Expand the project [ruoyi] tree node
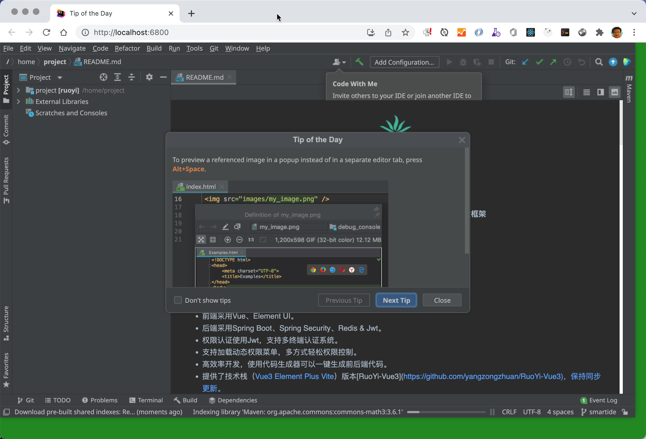The height and width of the screenshot is (439, 646). (18, 90)
